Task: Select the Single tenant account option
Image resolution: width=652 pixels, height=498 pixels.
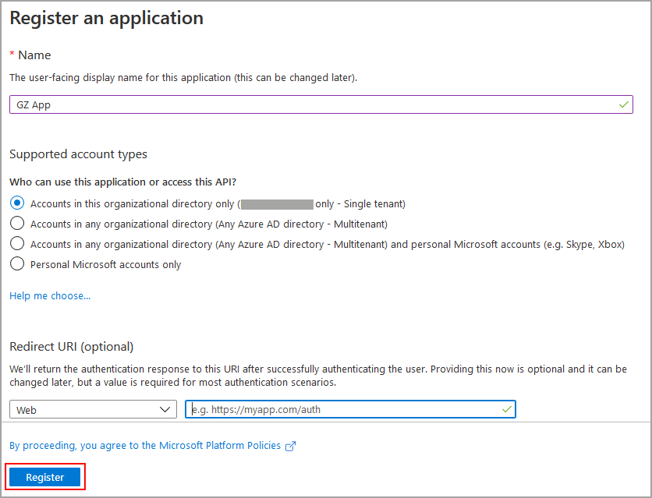Action: 17,203
